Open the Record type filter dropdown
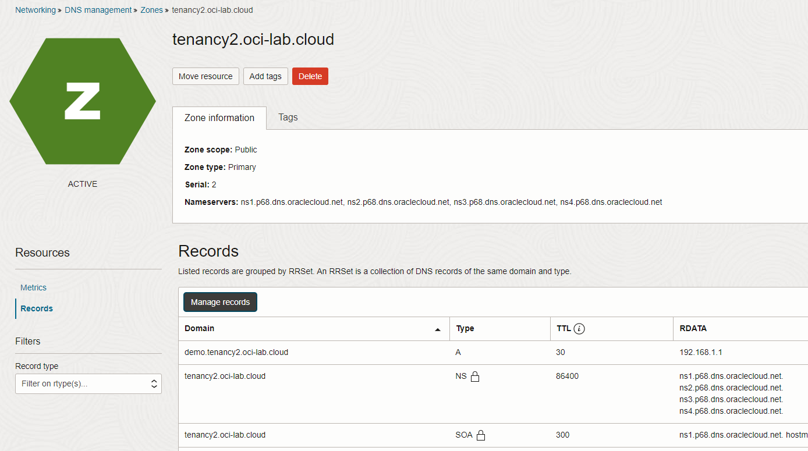The width and height of the screenshot is (808, 451). pyautogui.click(x=88, y=383)
